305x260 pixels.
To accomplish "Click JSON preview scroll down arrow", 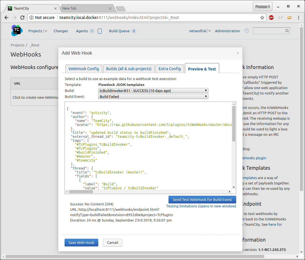I will 234,187.
